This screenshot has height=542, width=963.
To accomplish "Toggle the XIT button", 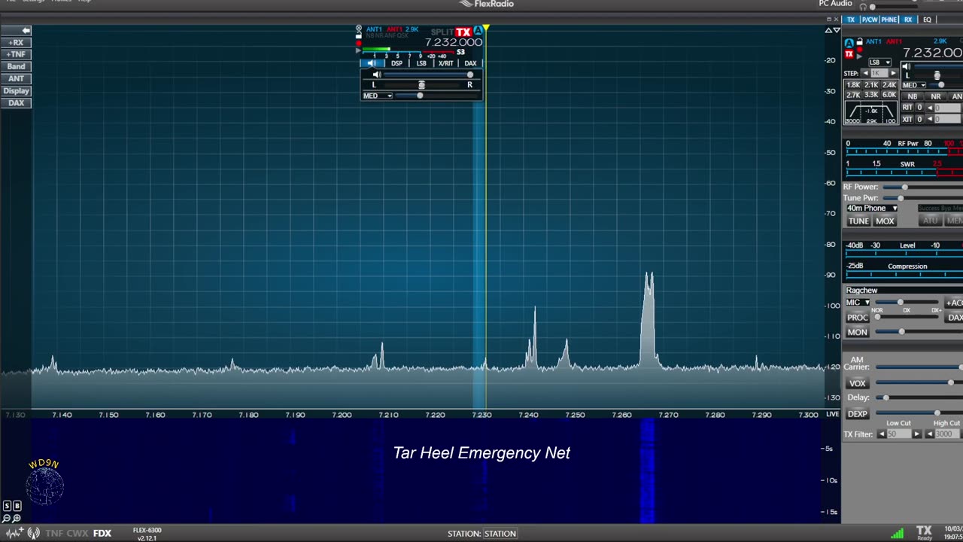I will (x=907, y=119).
